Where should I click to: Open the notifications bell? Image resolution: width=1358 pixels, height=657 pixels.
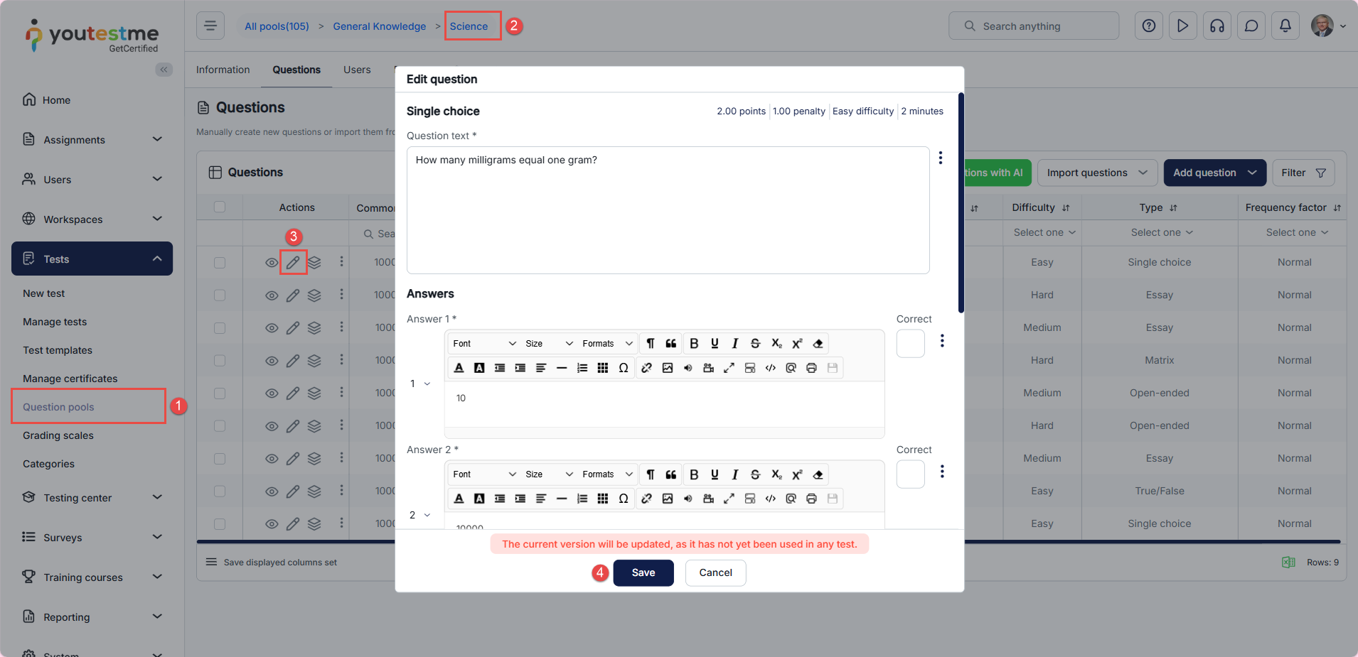(x=1285, y=26)
